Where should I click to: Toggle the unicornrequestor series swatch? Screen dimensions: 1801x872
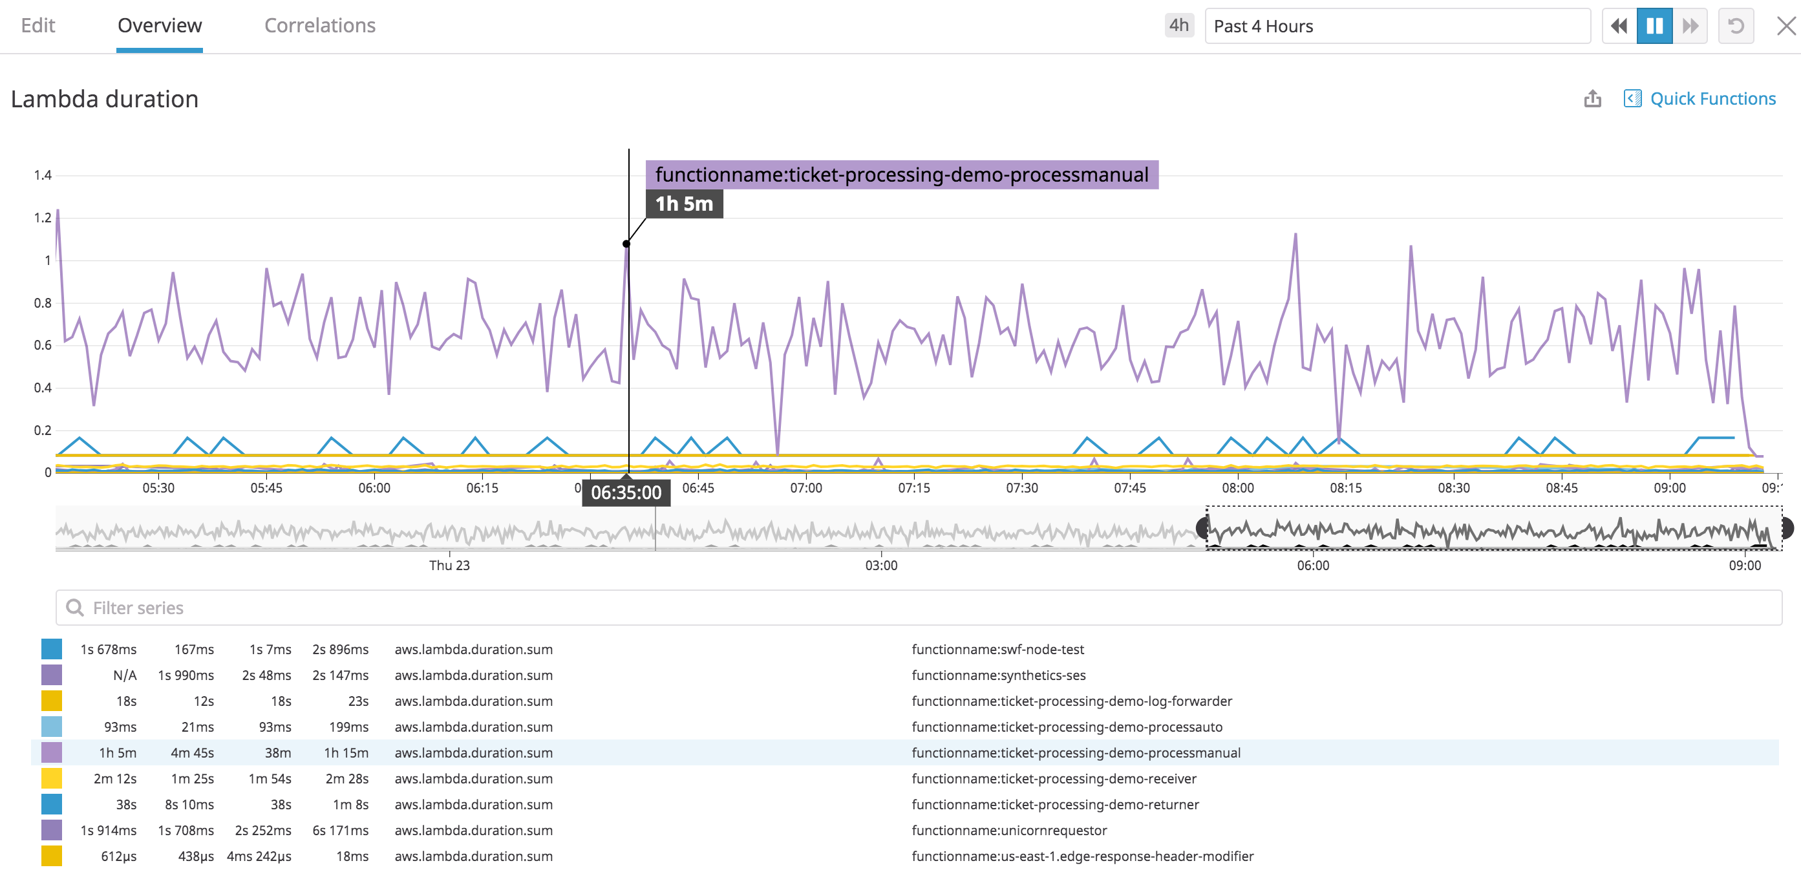tap(50, 830)
